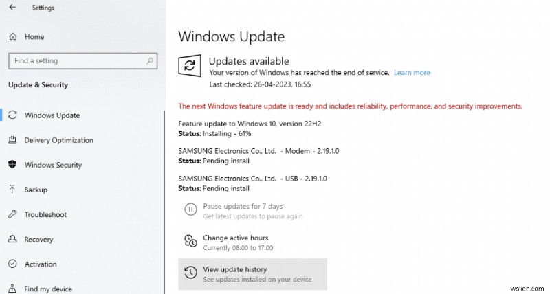This screenshot has width=550, height=294.
Task: Click the back arrow in Settings
Action: coord(12,7)
